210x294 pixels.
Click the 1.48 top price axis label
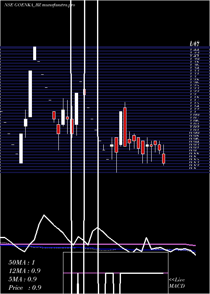pos(194,42)
